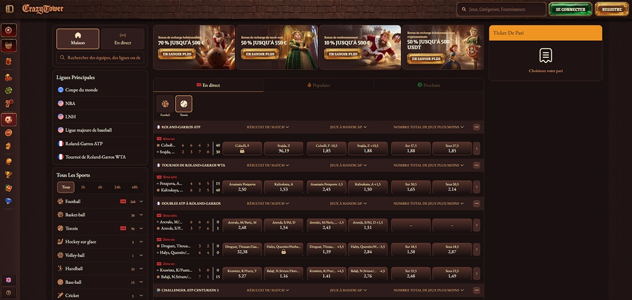Open the diamond VIP icon in left rail
Viewport: 632px width, 300px height.
(x=9, y=201)
